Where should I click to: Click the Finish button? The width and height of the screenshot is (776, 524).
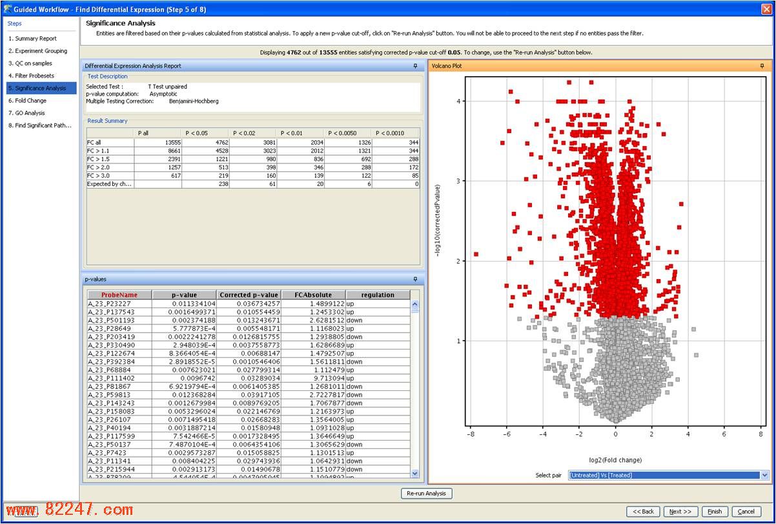pyautogui.click(x=714, y=512)
